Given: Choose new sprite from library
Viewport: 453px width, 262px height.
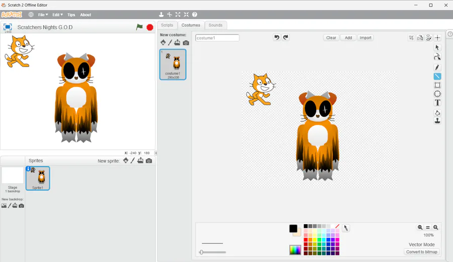Looking at the screenshot, I should (x=126, y=161).
